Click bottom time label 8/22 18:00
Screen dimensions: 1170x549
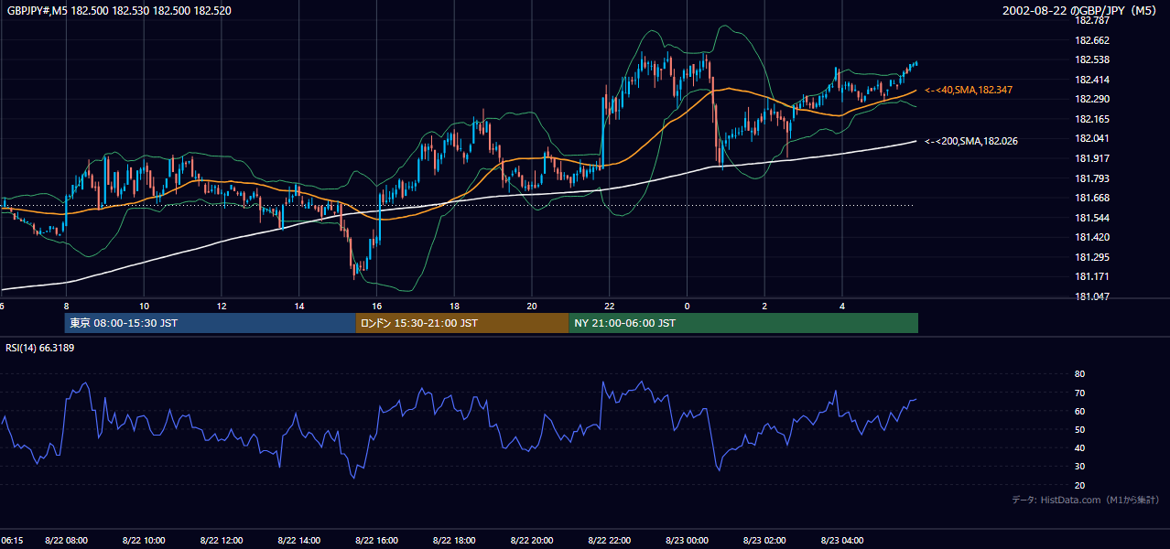point(454,541)
